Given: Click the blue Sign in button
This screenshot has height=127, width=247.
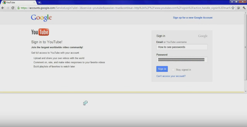Looking at the screenshot, I should pyautogui.click(x=162, y=69).
